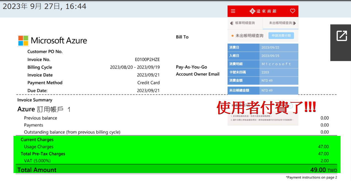Click the 'Invoice Summary' heading

click(35, 100)
